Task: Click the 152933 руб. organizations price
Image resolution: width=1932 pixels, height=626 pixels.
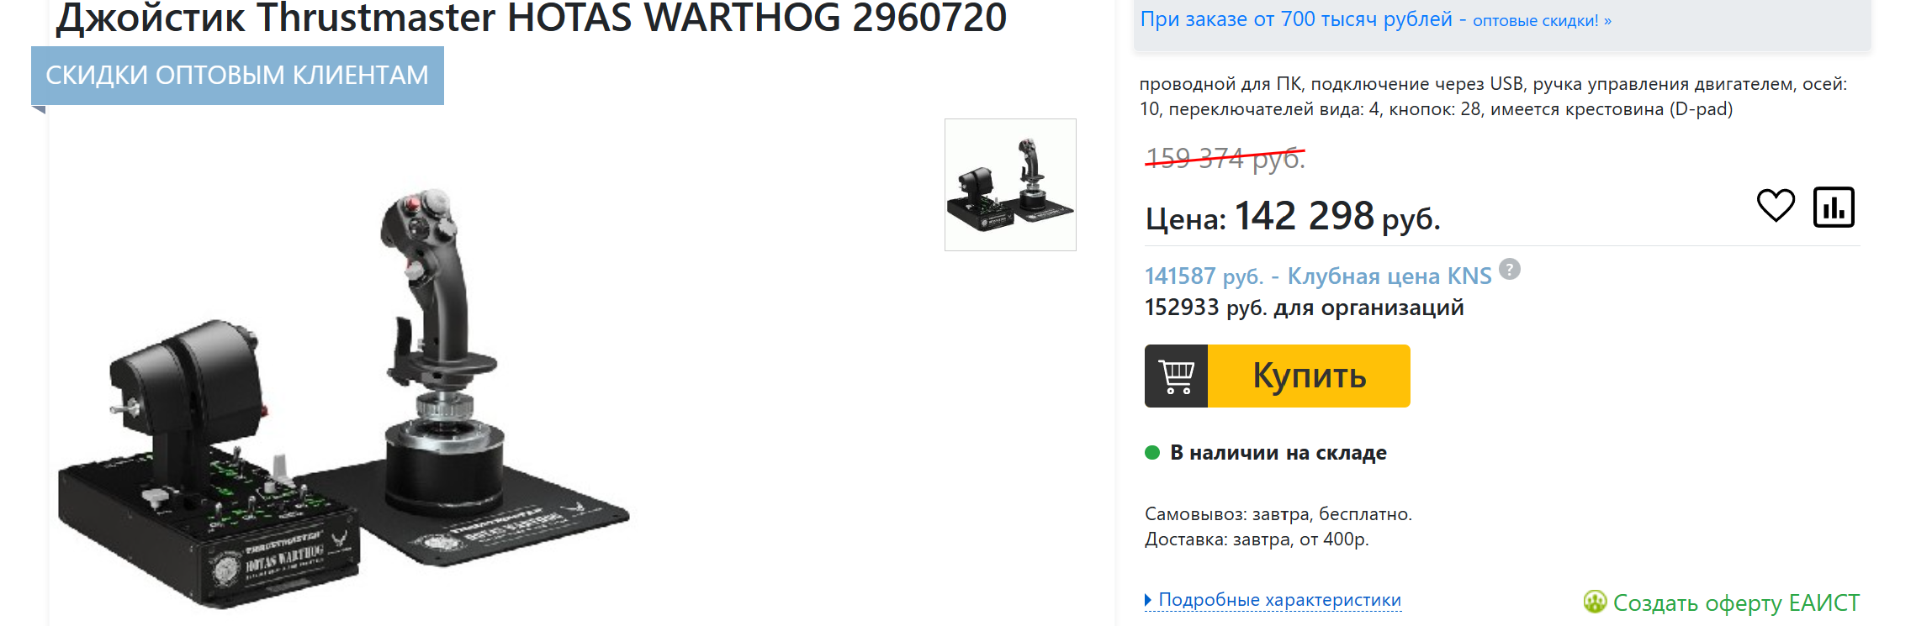Action: 1304,308
